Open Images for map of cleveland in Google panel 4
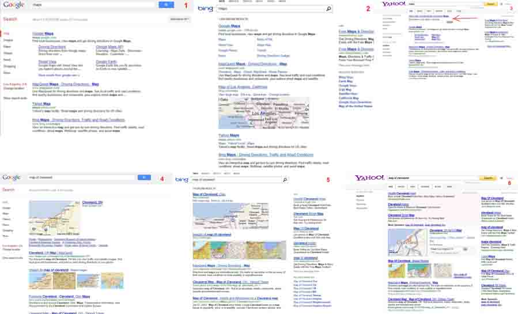 point(48,270)
